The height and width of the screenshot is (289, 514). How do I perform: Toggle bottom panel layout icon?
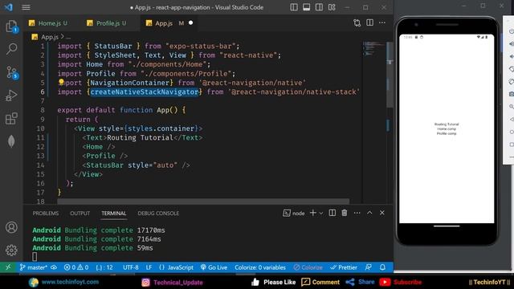click(307, 7)
